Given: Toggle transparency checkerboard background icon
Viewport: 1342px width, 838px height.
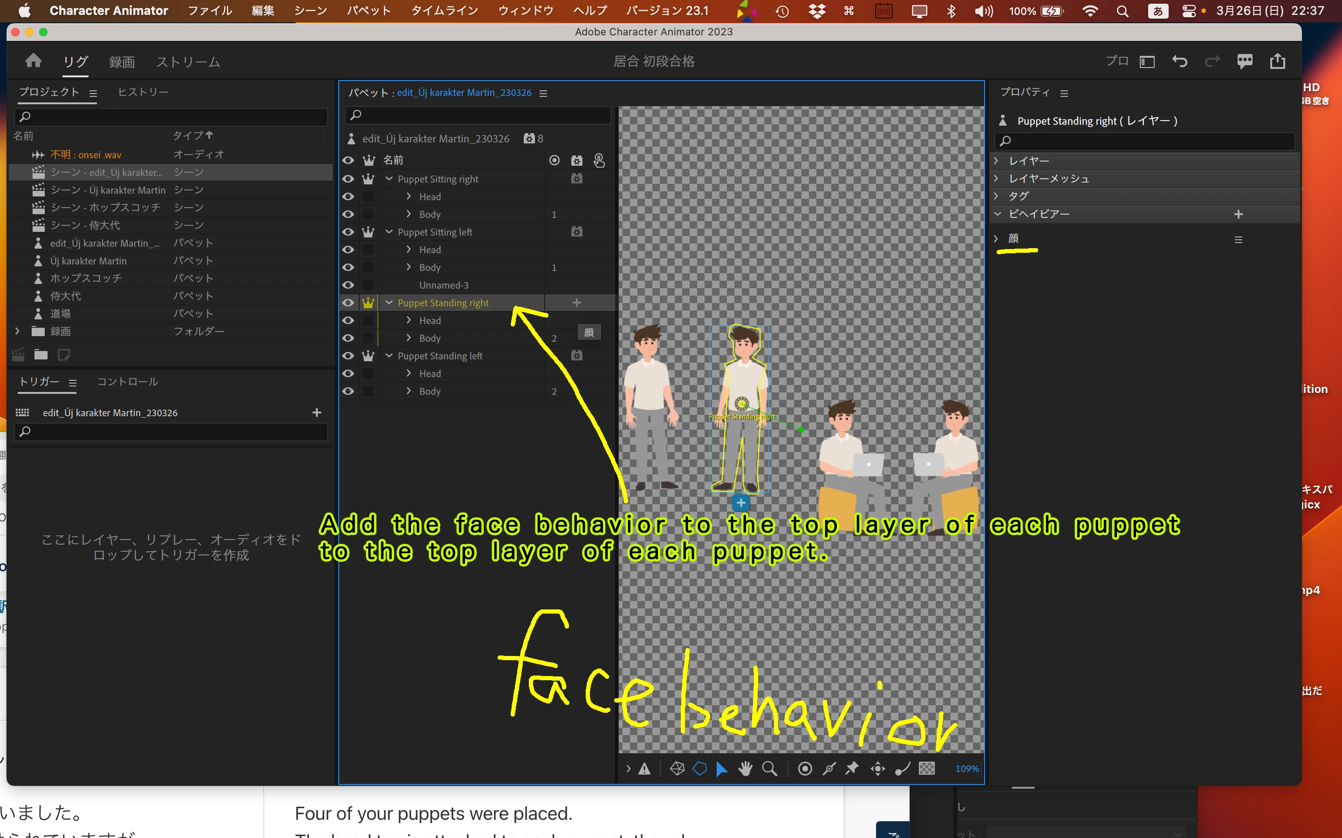Looking at the screenshot, I should tap(927, 769).
